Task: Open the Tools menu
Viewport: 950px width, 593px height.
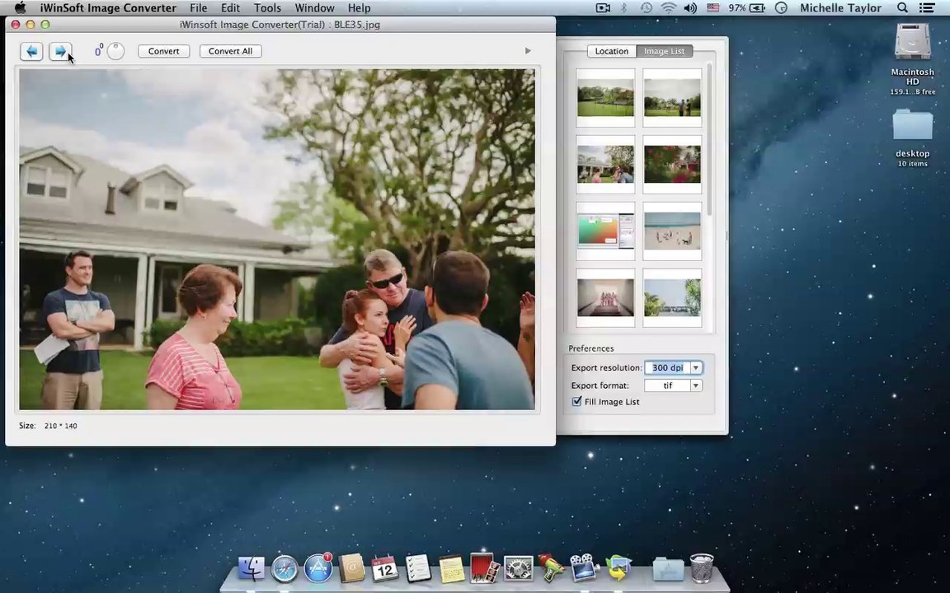Action: 267,8
